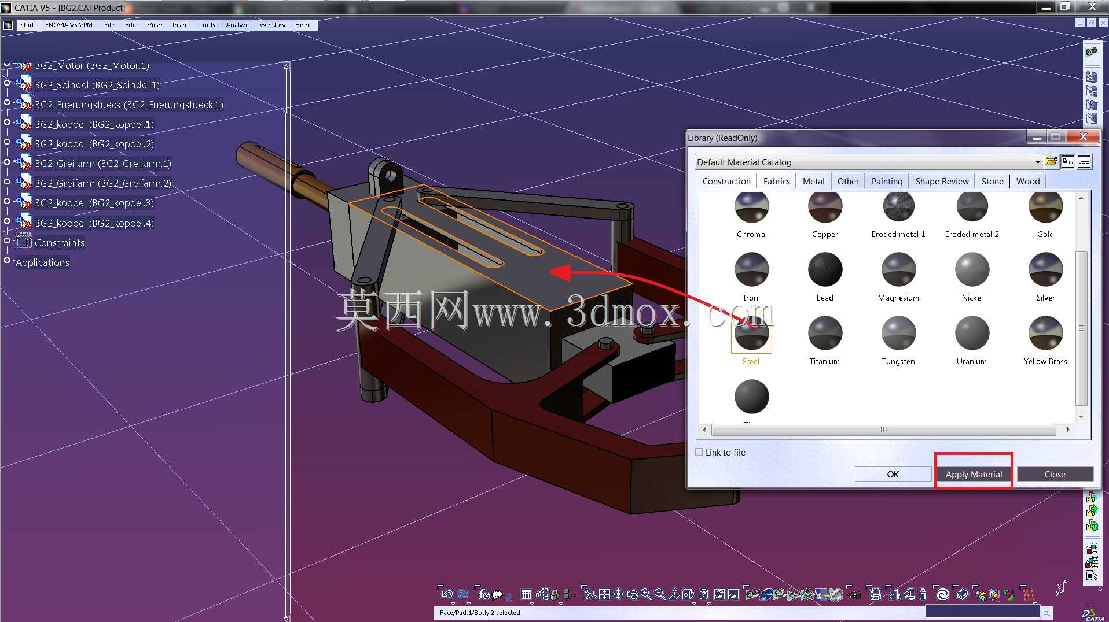Click the open-folder icon in Library dialog

(x=1051, y=162)
